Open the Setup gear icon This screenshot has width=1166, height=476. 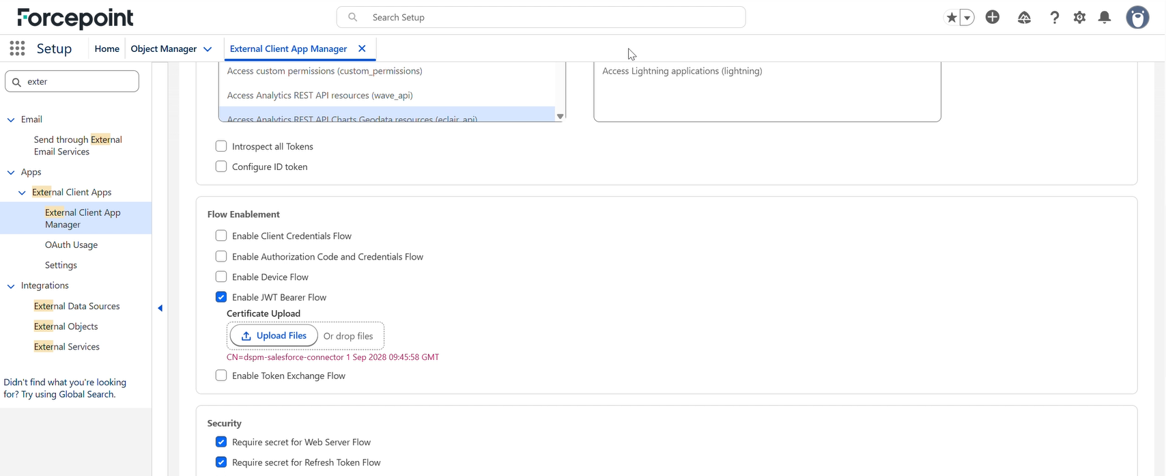coord(1079,18)
